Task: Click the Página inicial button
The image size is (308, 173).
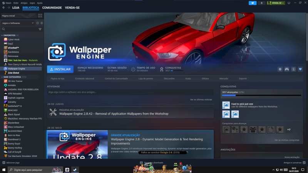Action: click(18, 16)
